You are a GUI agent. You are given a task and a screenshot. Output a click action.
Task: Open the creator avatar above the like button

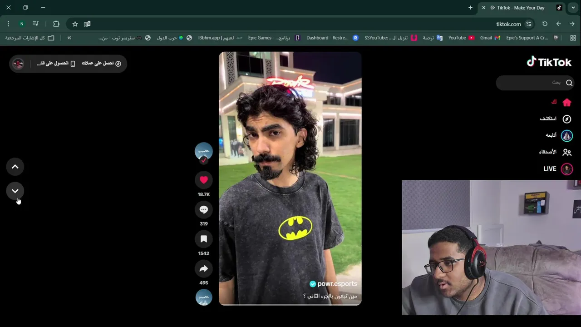pyautogui.click(x=204, y=151)
